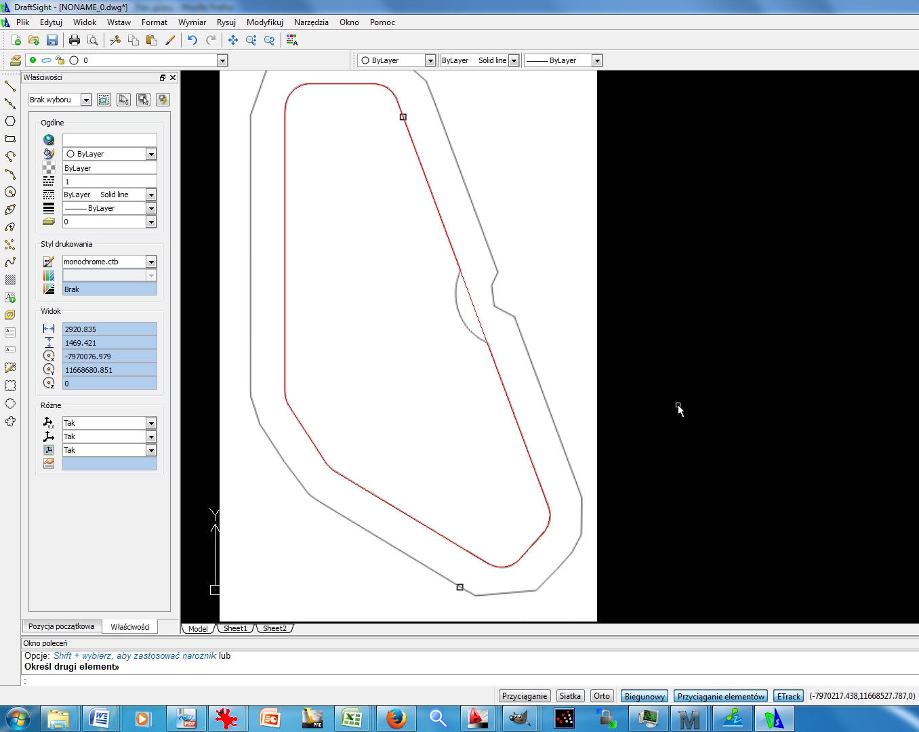Select the Line tool in left toolbar
This screenshot has height=732, width=919.
(x=10, y=86)
